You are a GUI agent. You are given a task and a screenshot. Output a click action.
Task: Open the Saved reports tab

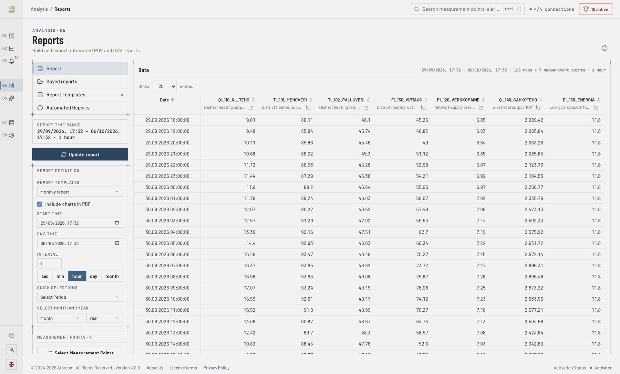[x=80, y=82]
